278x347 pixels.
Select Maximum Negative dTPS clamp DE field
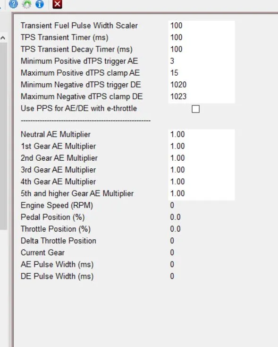click(202, 97)
